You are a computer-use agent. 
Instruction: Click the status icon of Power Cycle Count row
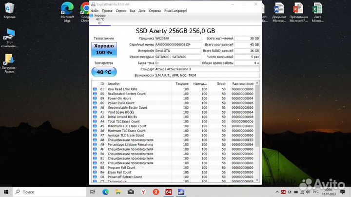point(95,103)
